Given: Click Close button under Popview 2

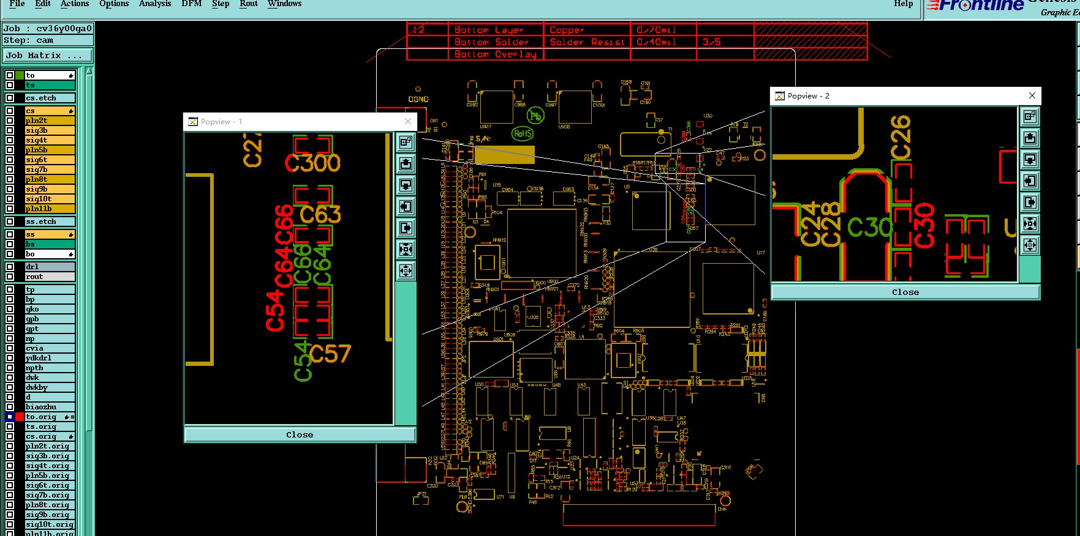Looking at the screenshot, I should click(905, 292).
